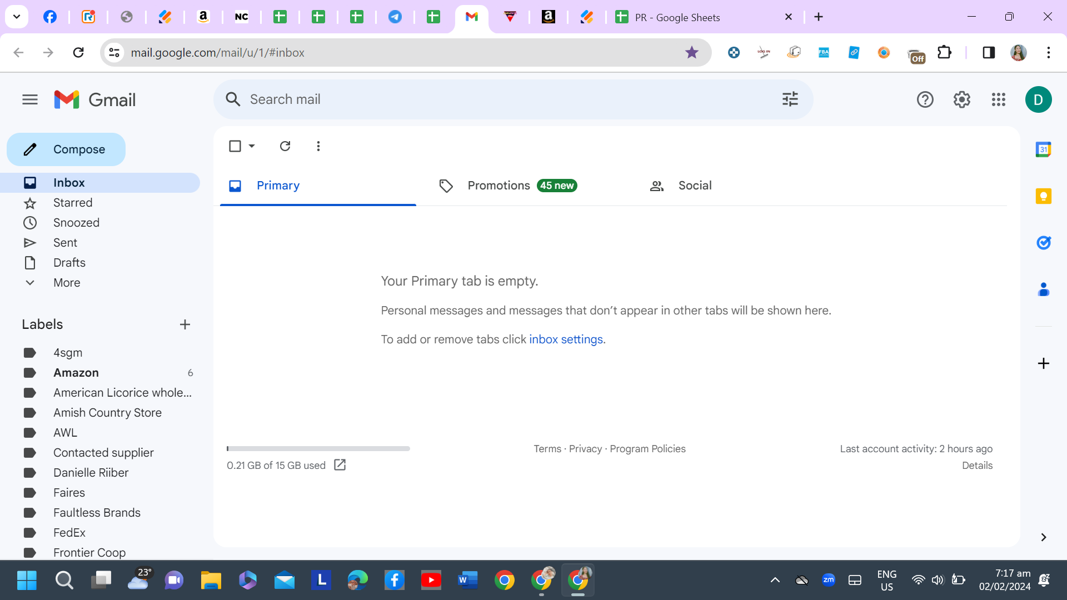Tick the select all messages checkbox
The image size is (1067, 600).
235,146
